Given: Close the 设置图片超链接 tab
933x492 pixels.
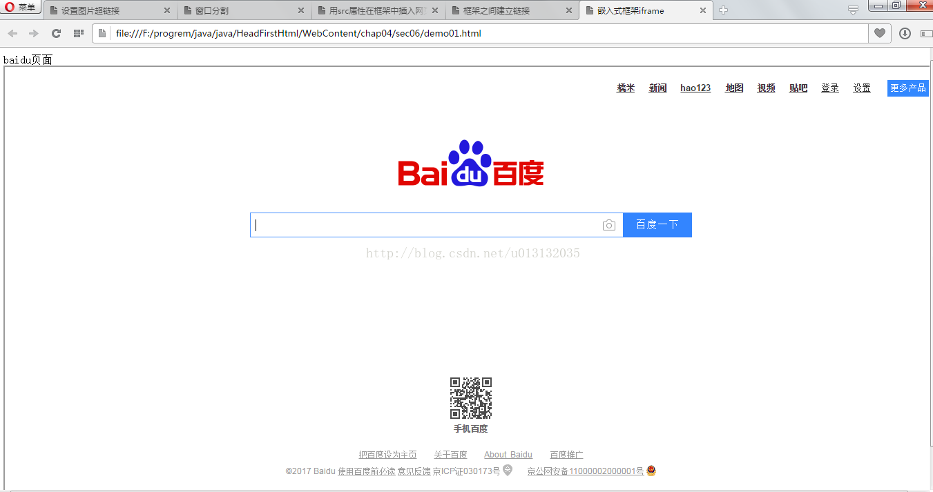Looking at the screenshot, I should coord(166,11).
